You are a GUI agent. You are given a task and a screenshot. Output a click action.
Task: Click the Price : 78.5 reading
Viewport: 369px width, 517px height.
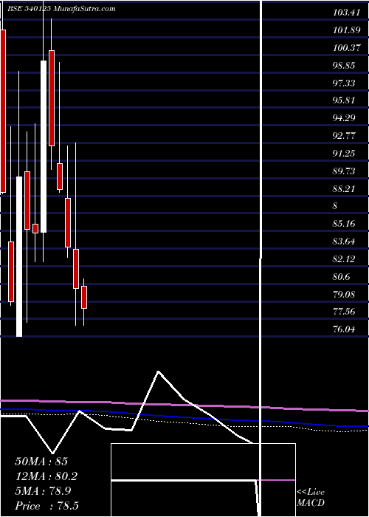point(46,506)
